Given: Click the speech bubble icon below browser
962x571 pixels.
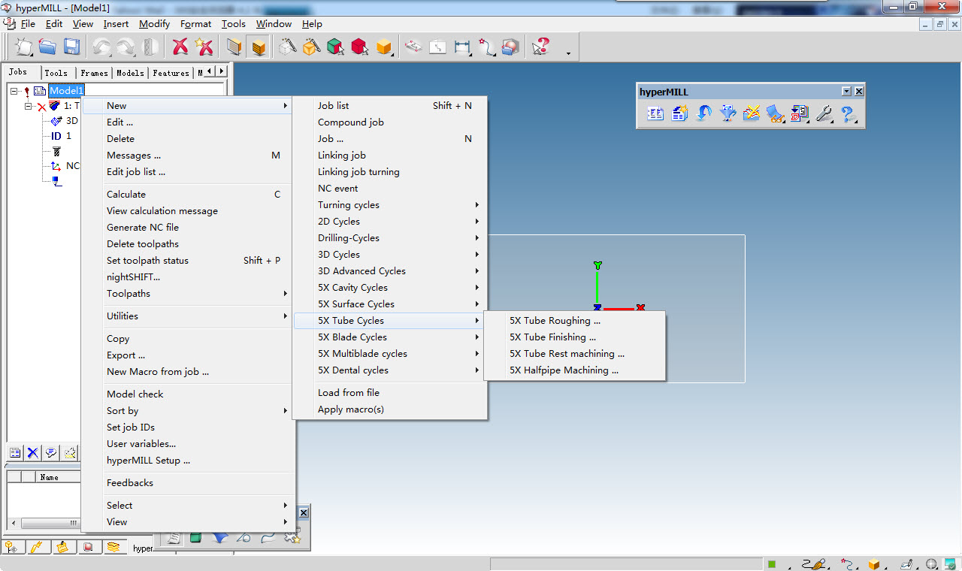Looking at the screenshot, I should pos(51,452).
